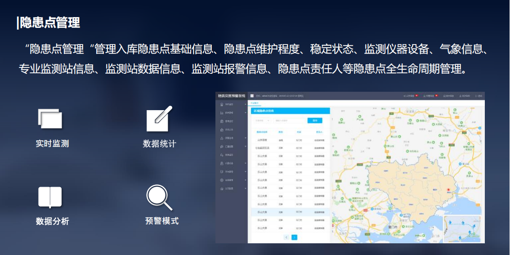Click the 数据统计 label

tap(159, 143)
